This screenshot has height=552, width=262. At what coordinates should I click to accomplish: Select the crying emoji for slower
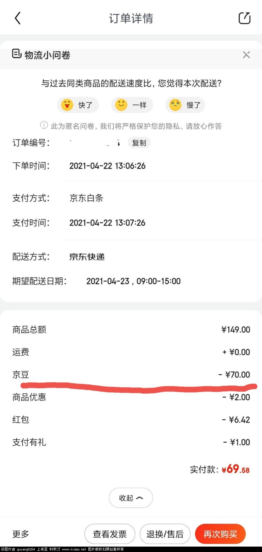175,105
